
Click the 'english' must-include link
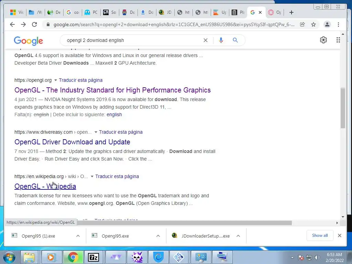(114, 114)
